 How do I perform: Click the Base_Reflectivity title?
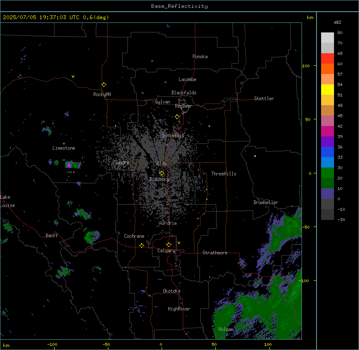click(179, 6)
